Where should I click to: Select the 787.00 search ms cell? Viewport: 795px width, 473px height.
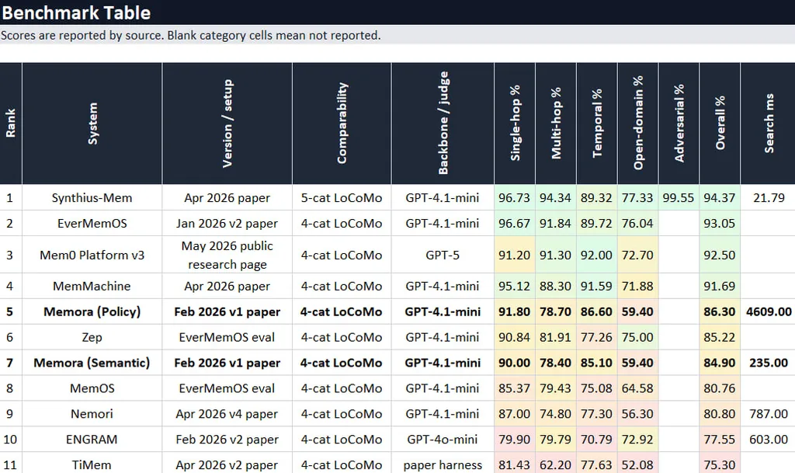pyautogui.click(x=768, y=414)
